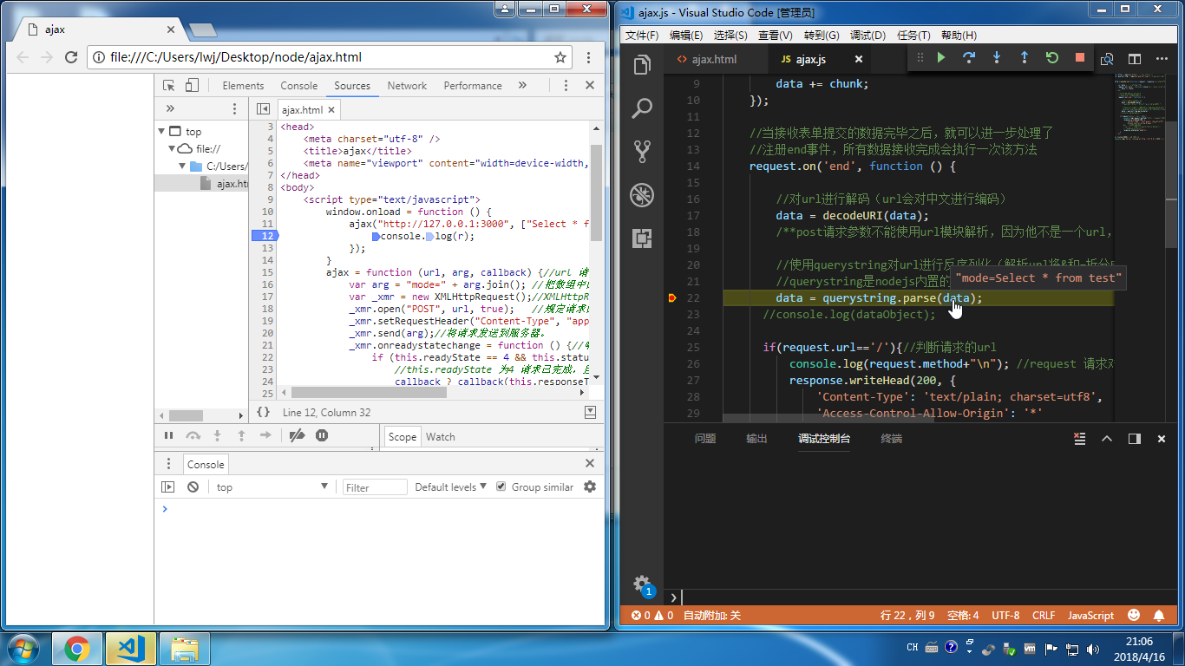Image resolution: width=1185 pixels, height=666 pixels.
Task: Collapse the 'file://' tree node
Action: click(x=172, y=148)
